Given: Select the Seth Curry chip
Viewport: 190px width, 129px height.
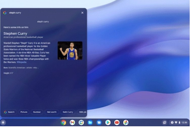Looking at the screenshot, I should [x=68, y=112].
